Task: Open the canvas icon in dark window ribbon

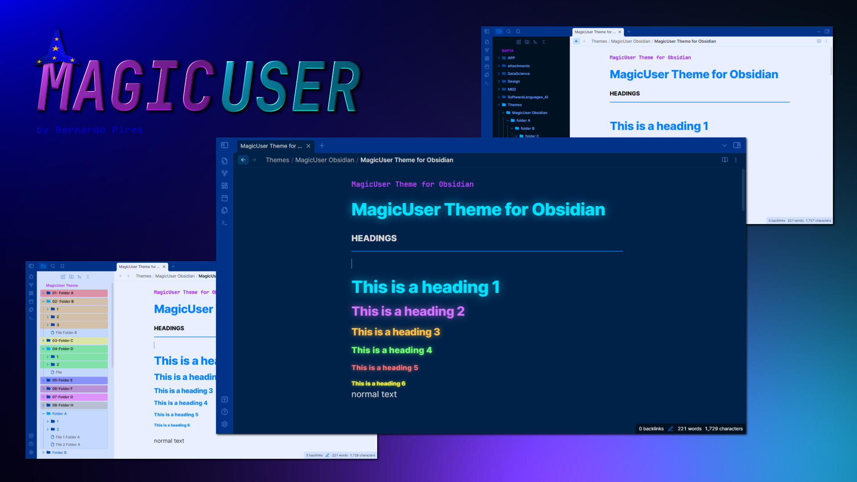Action: (225, 186)
